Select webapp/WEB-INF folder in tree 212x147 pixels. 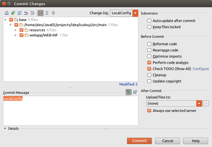click(x=41, y=35)
